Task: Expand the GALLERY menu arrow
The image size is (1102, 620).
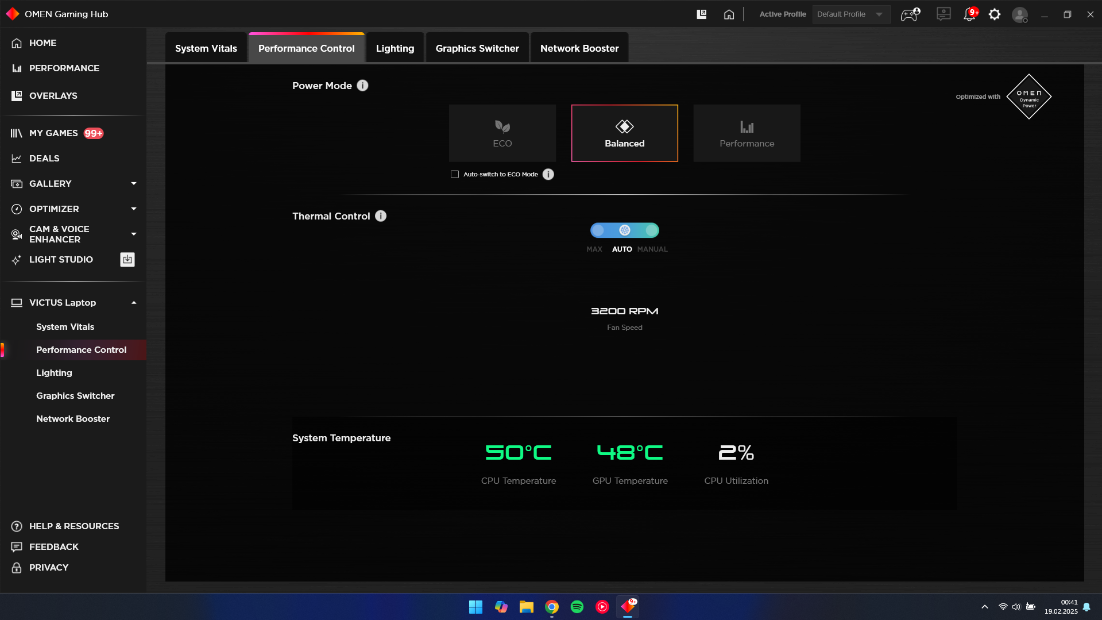Action: [134, 184]
